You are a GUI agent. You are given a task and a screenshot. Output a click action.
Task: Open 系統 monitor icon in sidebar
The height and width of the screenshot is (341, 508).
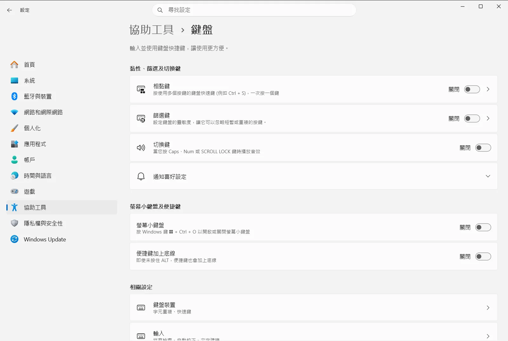pyautogui.click(x=14, y=81)
